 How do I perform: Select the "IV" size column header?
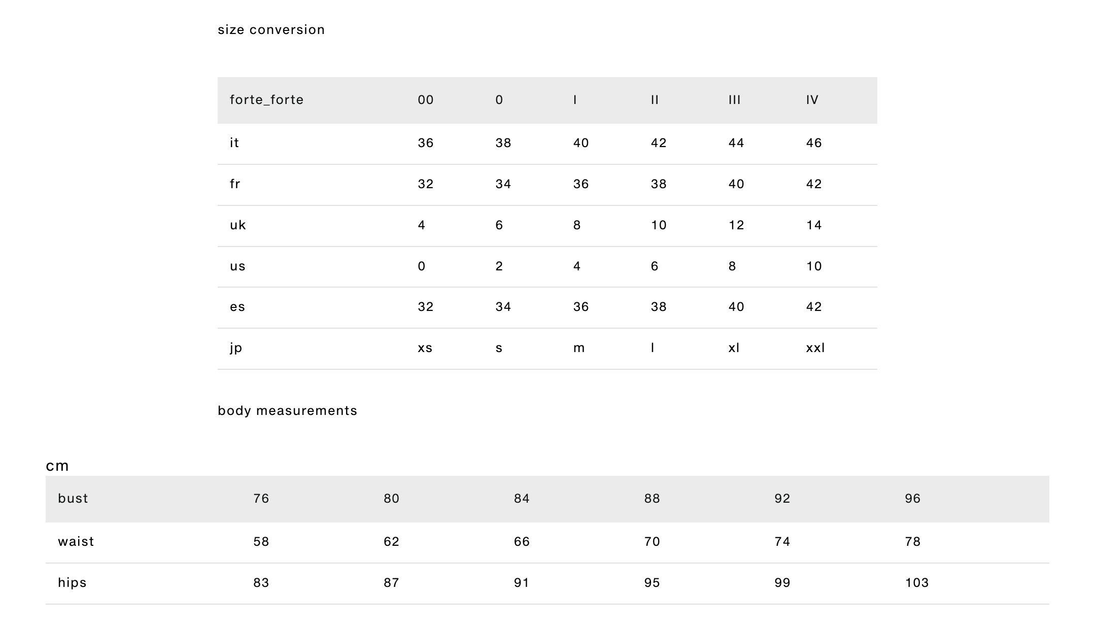point(812,100)
